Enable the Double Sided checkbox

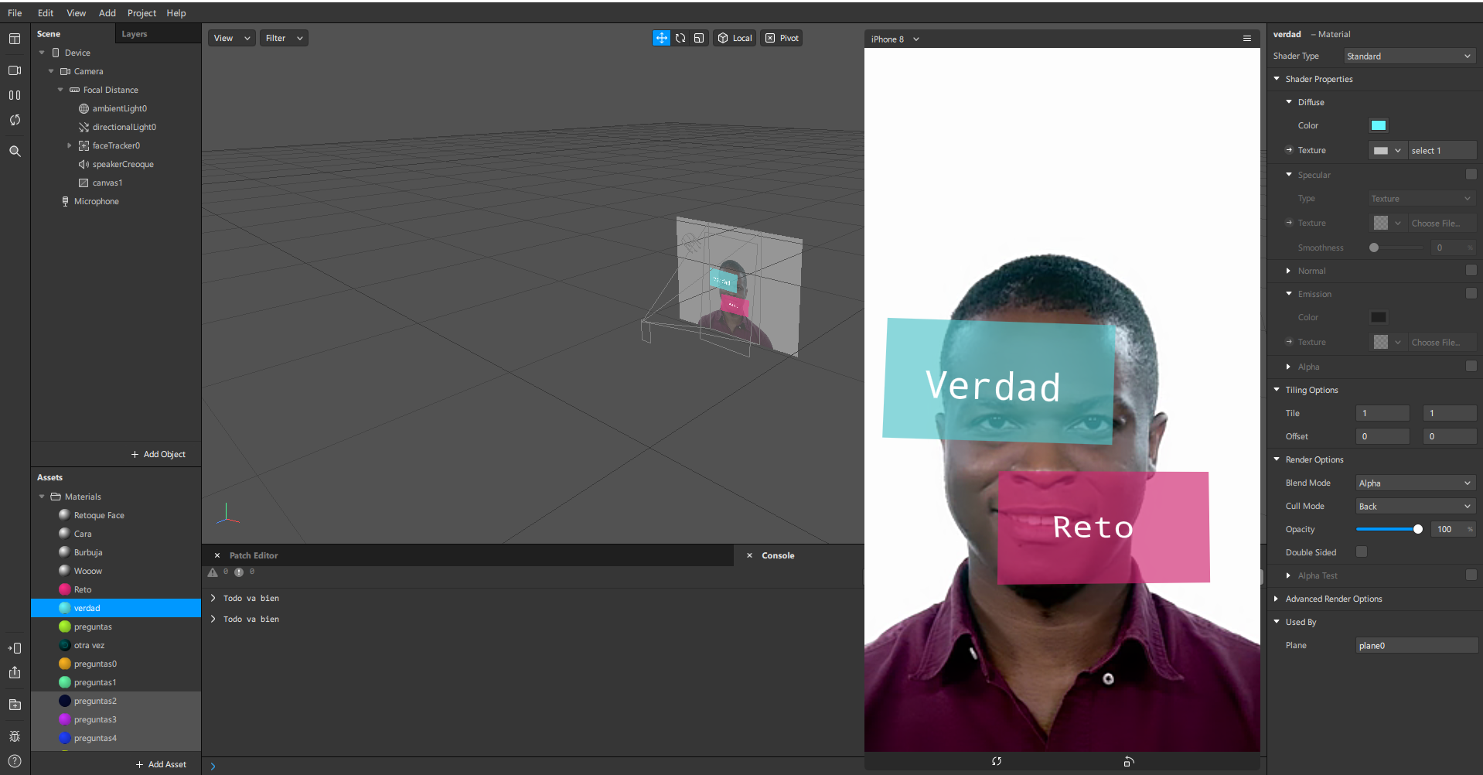(x=1362, y=552)
